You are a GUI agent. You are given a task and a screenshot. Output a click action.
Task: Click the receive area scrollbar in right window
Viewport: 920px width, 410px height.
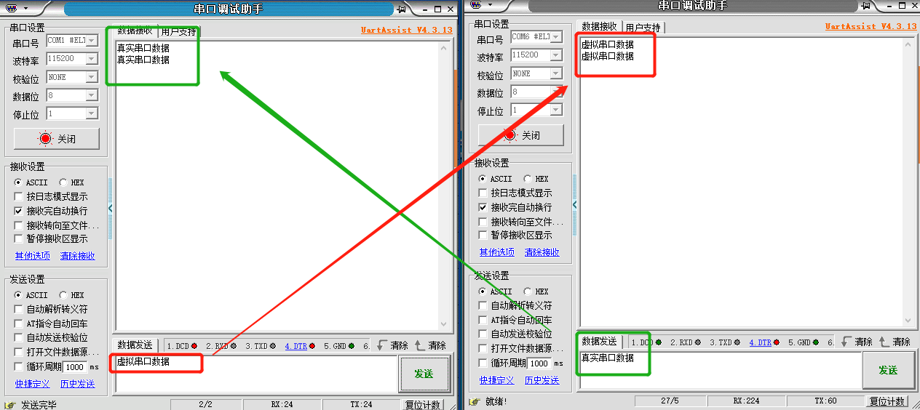(x=908, y=182)
